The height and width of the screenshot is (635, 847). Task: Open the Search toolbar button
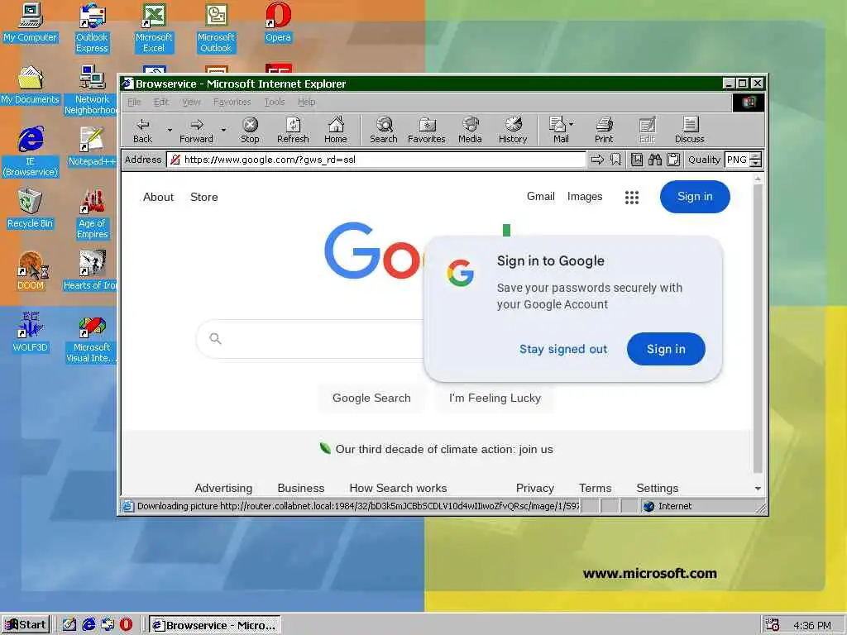(384, 130)
